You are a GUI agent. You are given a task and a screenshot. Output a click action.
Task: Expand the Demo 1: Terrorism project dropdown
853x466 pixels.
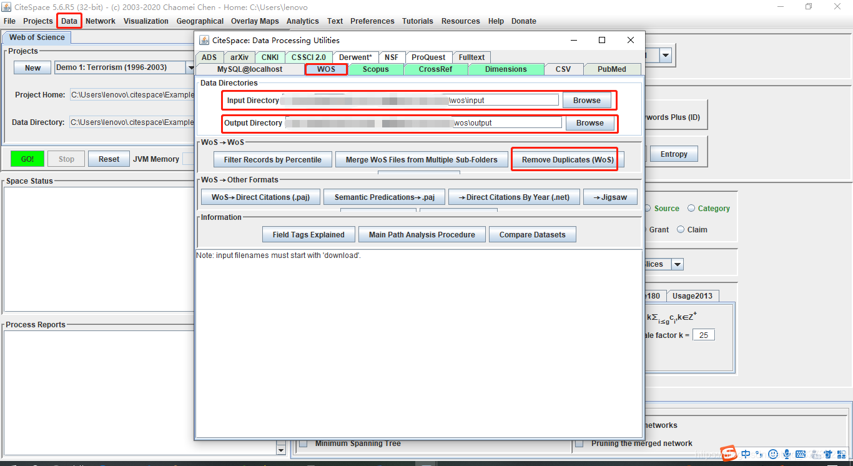pos(190,67)
